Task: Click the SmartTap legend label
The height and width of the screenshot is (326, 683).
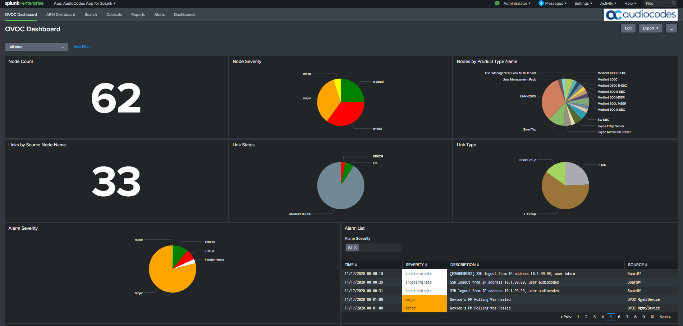Action: point(530,130)
